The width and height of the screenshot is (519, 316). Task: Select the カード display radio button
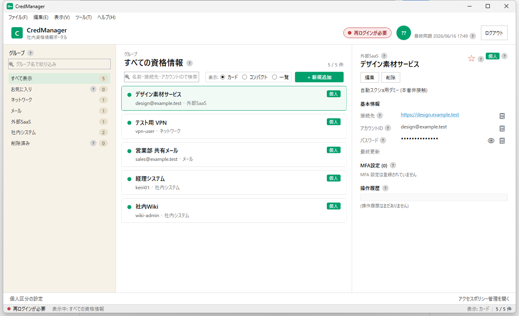[223, 77]
